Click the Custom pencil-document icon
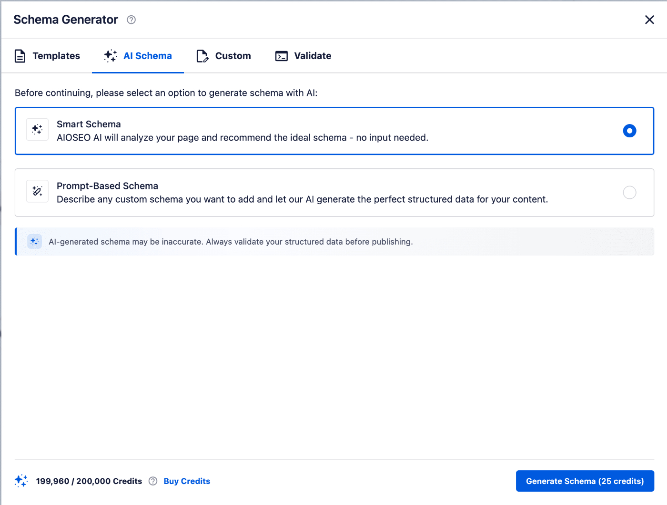This screenshot has height=505, width=667. pyautogui.click(x=202, y=56)
